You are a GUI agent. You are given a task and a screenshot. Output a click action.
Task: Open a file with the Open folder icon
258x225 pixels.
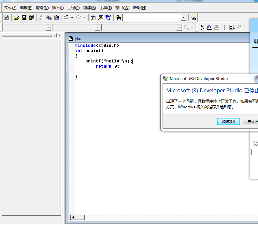pyautogui.click(x=16, y=18)
